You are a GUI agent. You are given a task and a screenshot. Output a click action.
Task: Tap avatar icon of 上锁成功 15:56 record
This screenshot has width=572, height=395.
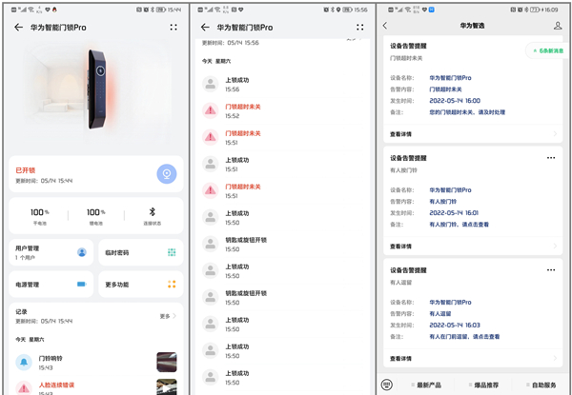click(210, 84)
